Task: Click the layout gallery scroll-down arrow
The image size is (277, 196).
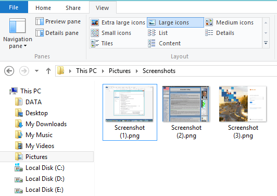Action: pos(266,33)
